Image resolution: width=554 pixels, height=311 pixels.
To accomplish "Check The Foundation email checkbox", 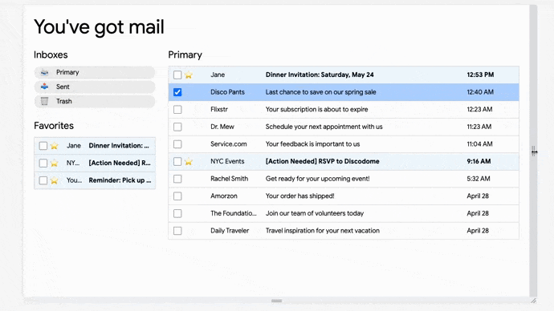I will pos(177,213).
